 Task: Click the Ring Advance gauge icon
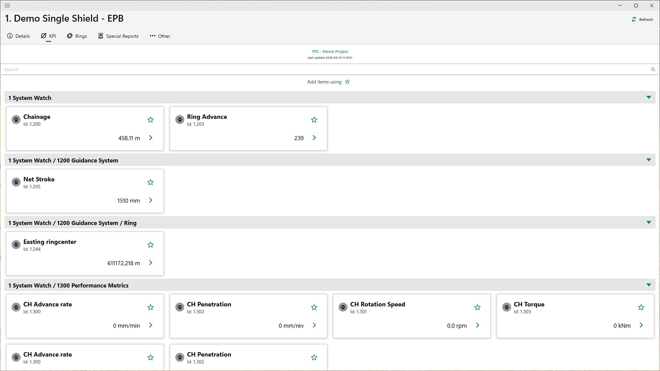coord(180,120)
